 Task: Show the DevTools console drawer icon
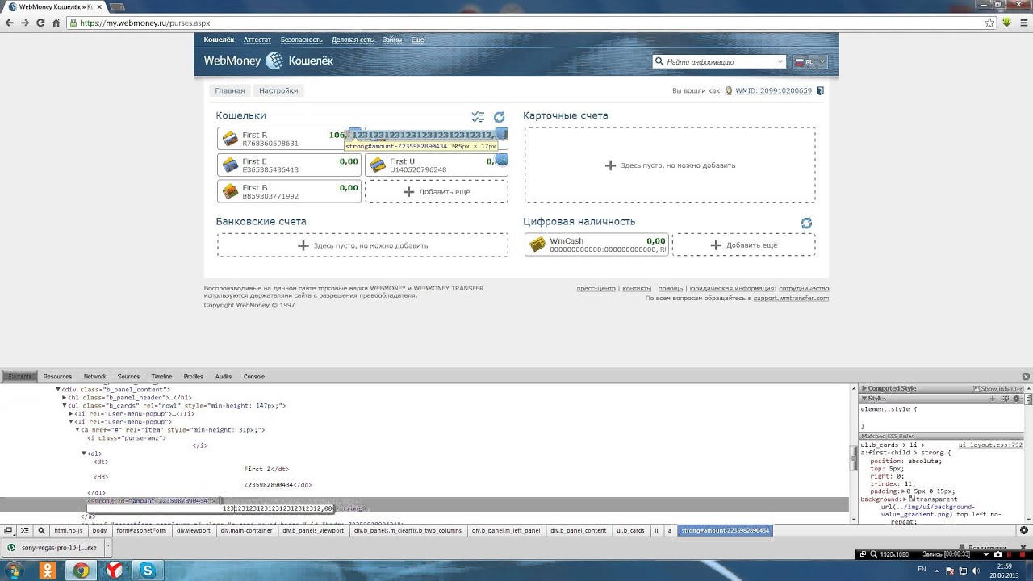coord(24,530)
